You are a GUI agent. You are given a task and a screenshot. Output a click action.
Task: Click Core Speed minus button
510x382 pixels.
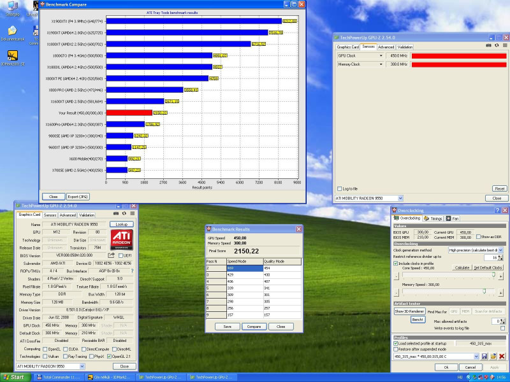pos(396,276)
